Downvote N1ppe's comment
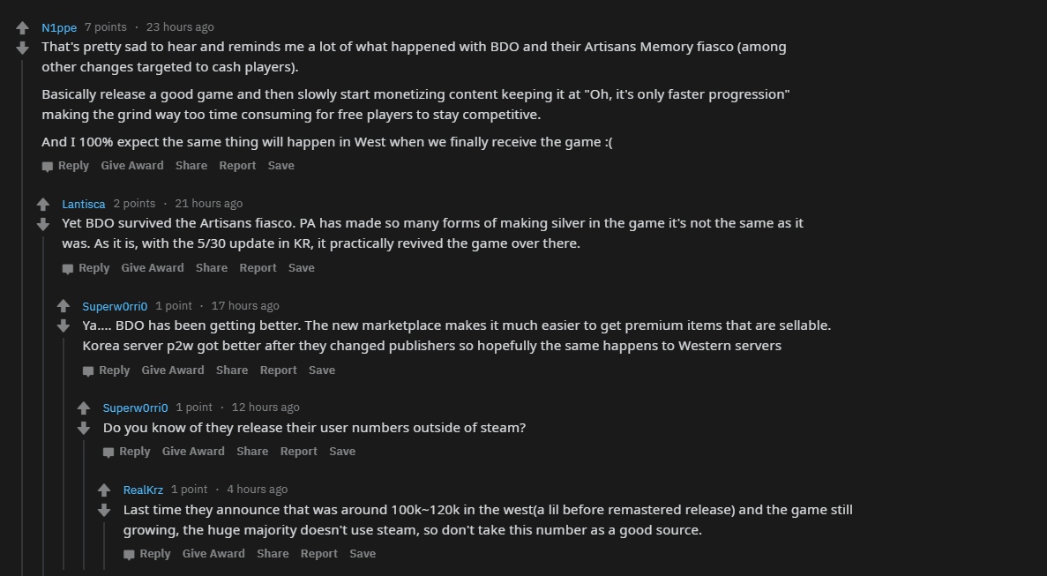This screenshot has width=1047, height=576. [x=23, y=48]
